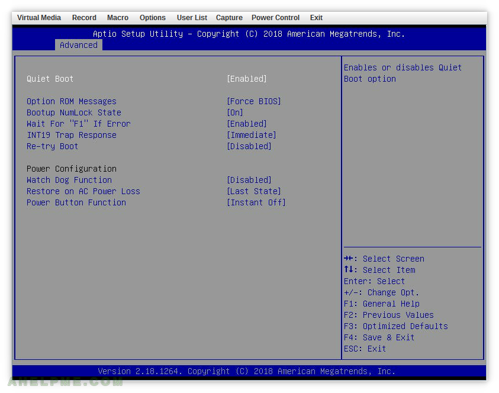Change Re-try Boot [Disabled] value
The image size is (499, 393).
pyautogui.click(x=249, y=146)
